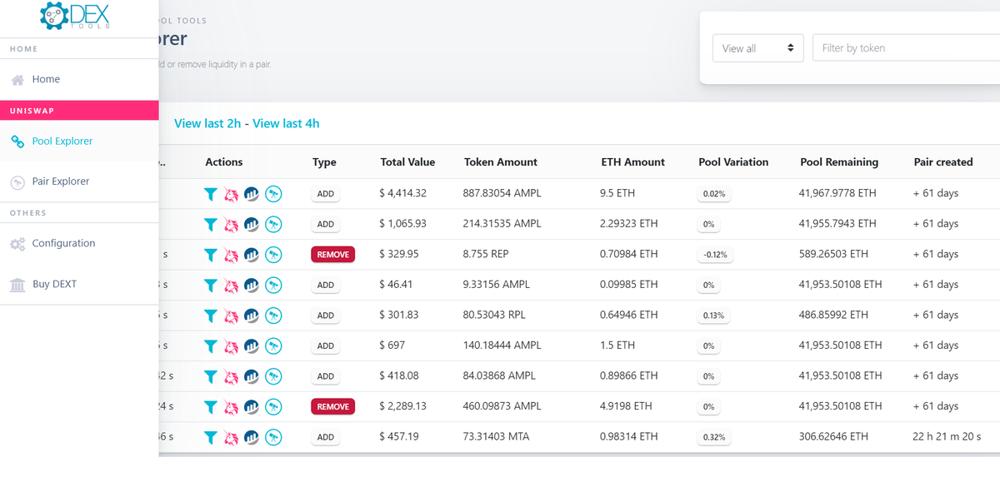Screen dimensions: 1000x477
Task: Click chart icon in $ 1,065.93 row
Action: pyautogui.click(x=252, y=224)
